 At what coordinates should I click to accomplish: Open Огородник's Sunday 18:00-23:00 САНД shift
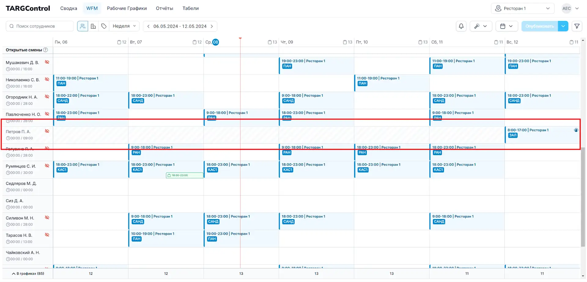point(542,101)
